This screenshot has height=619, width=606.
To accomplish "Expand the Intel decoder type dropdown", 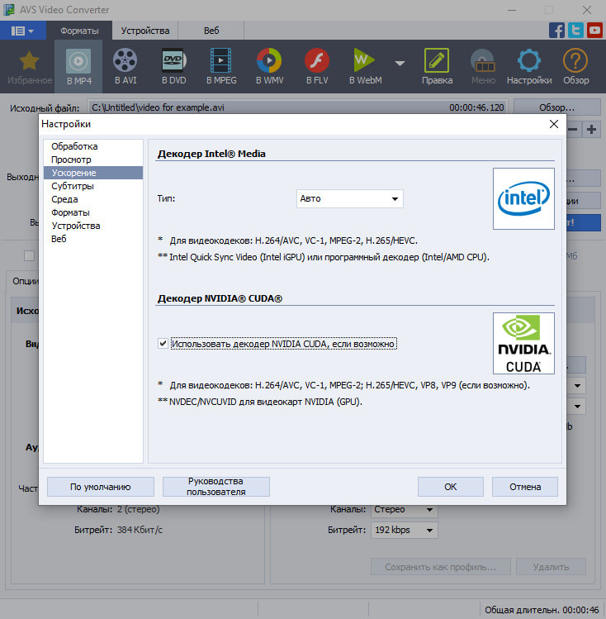I will coord(349,198).
